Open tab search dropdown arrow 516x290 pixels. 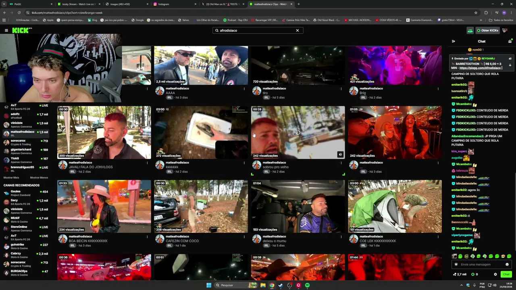[3, 4]
